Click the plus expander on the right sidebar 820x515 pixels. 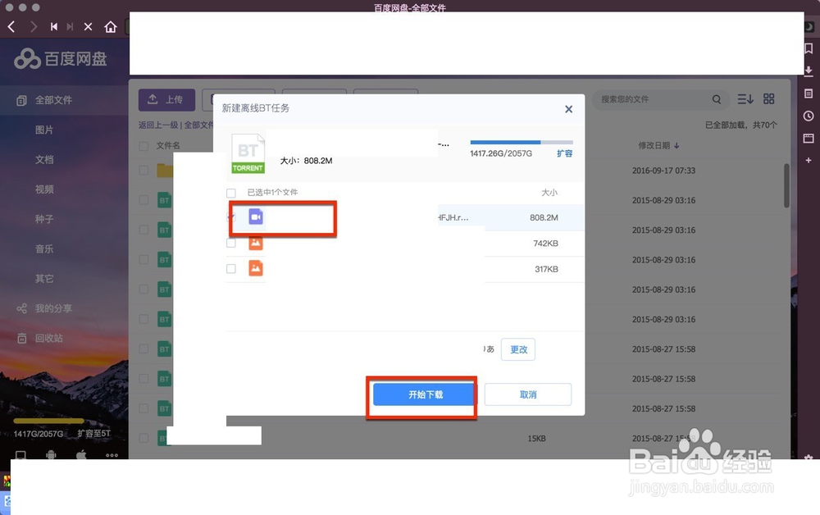click(x=809, y=160)
